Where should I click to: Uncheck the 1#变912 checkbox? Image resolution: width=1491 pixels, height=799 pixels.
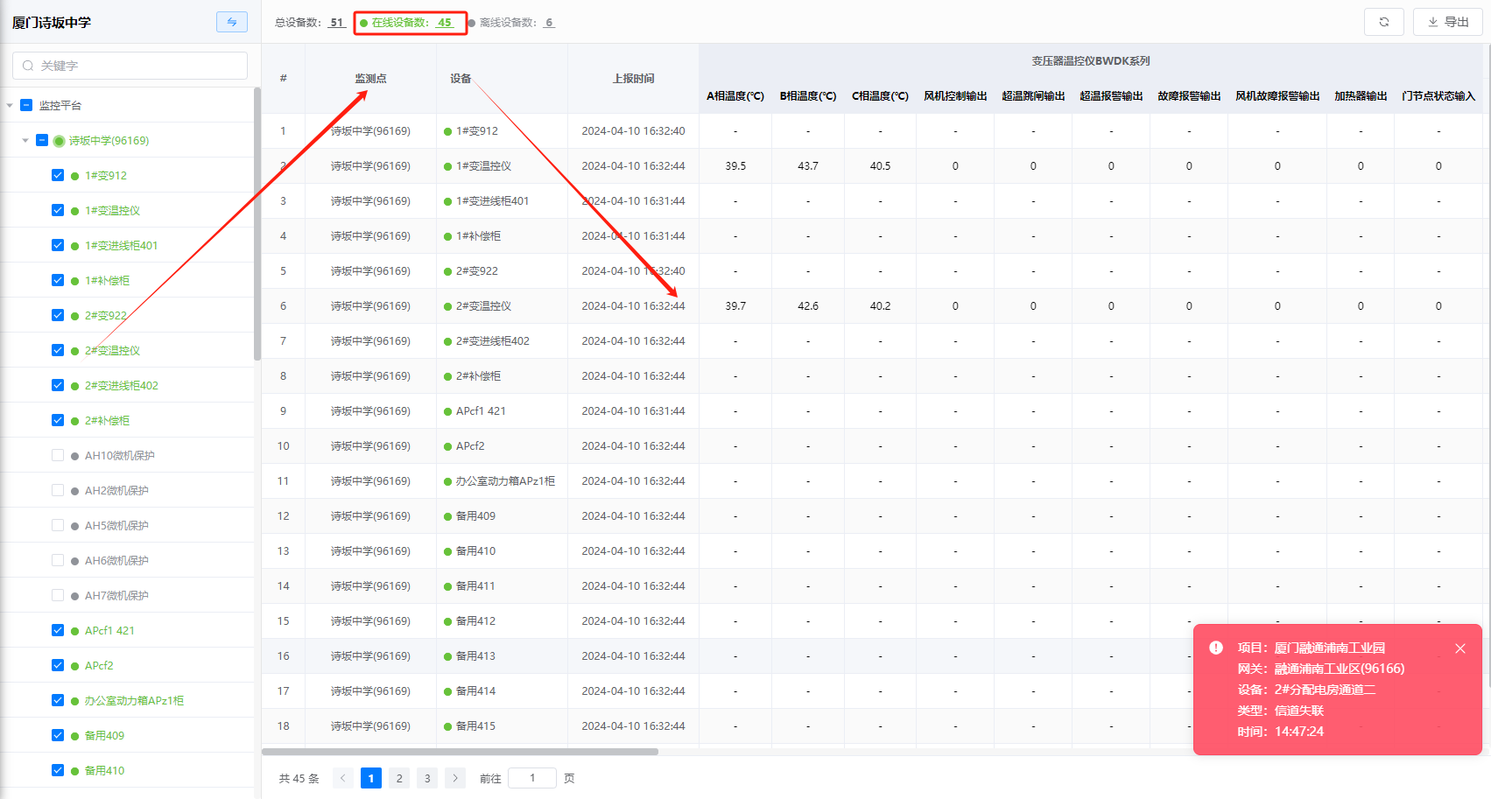point(58,175)
